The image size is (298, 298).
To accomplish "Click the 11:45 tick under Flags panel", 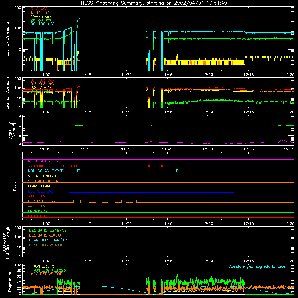I will (x=167, y=224).
